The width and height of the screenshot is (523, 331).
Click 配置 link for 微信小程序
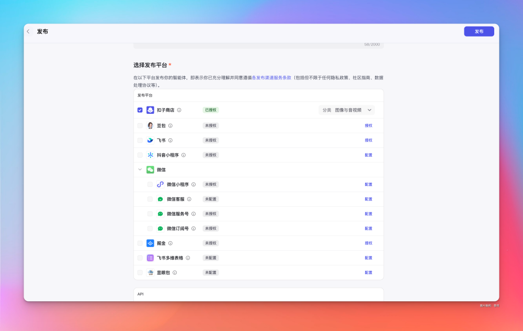368,184
